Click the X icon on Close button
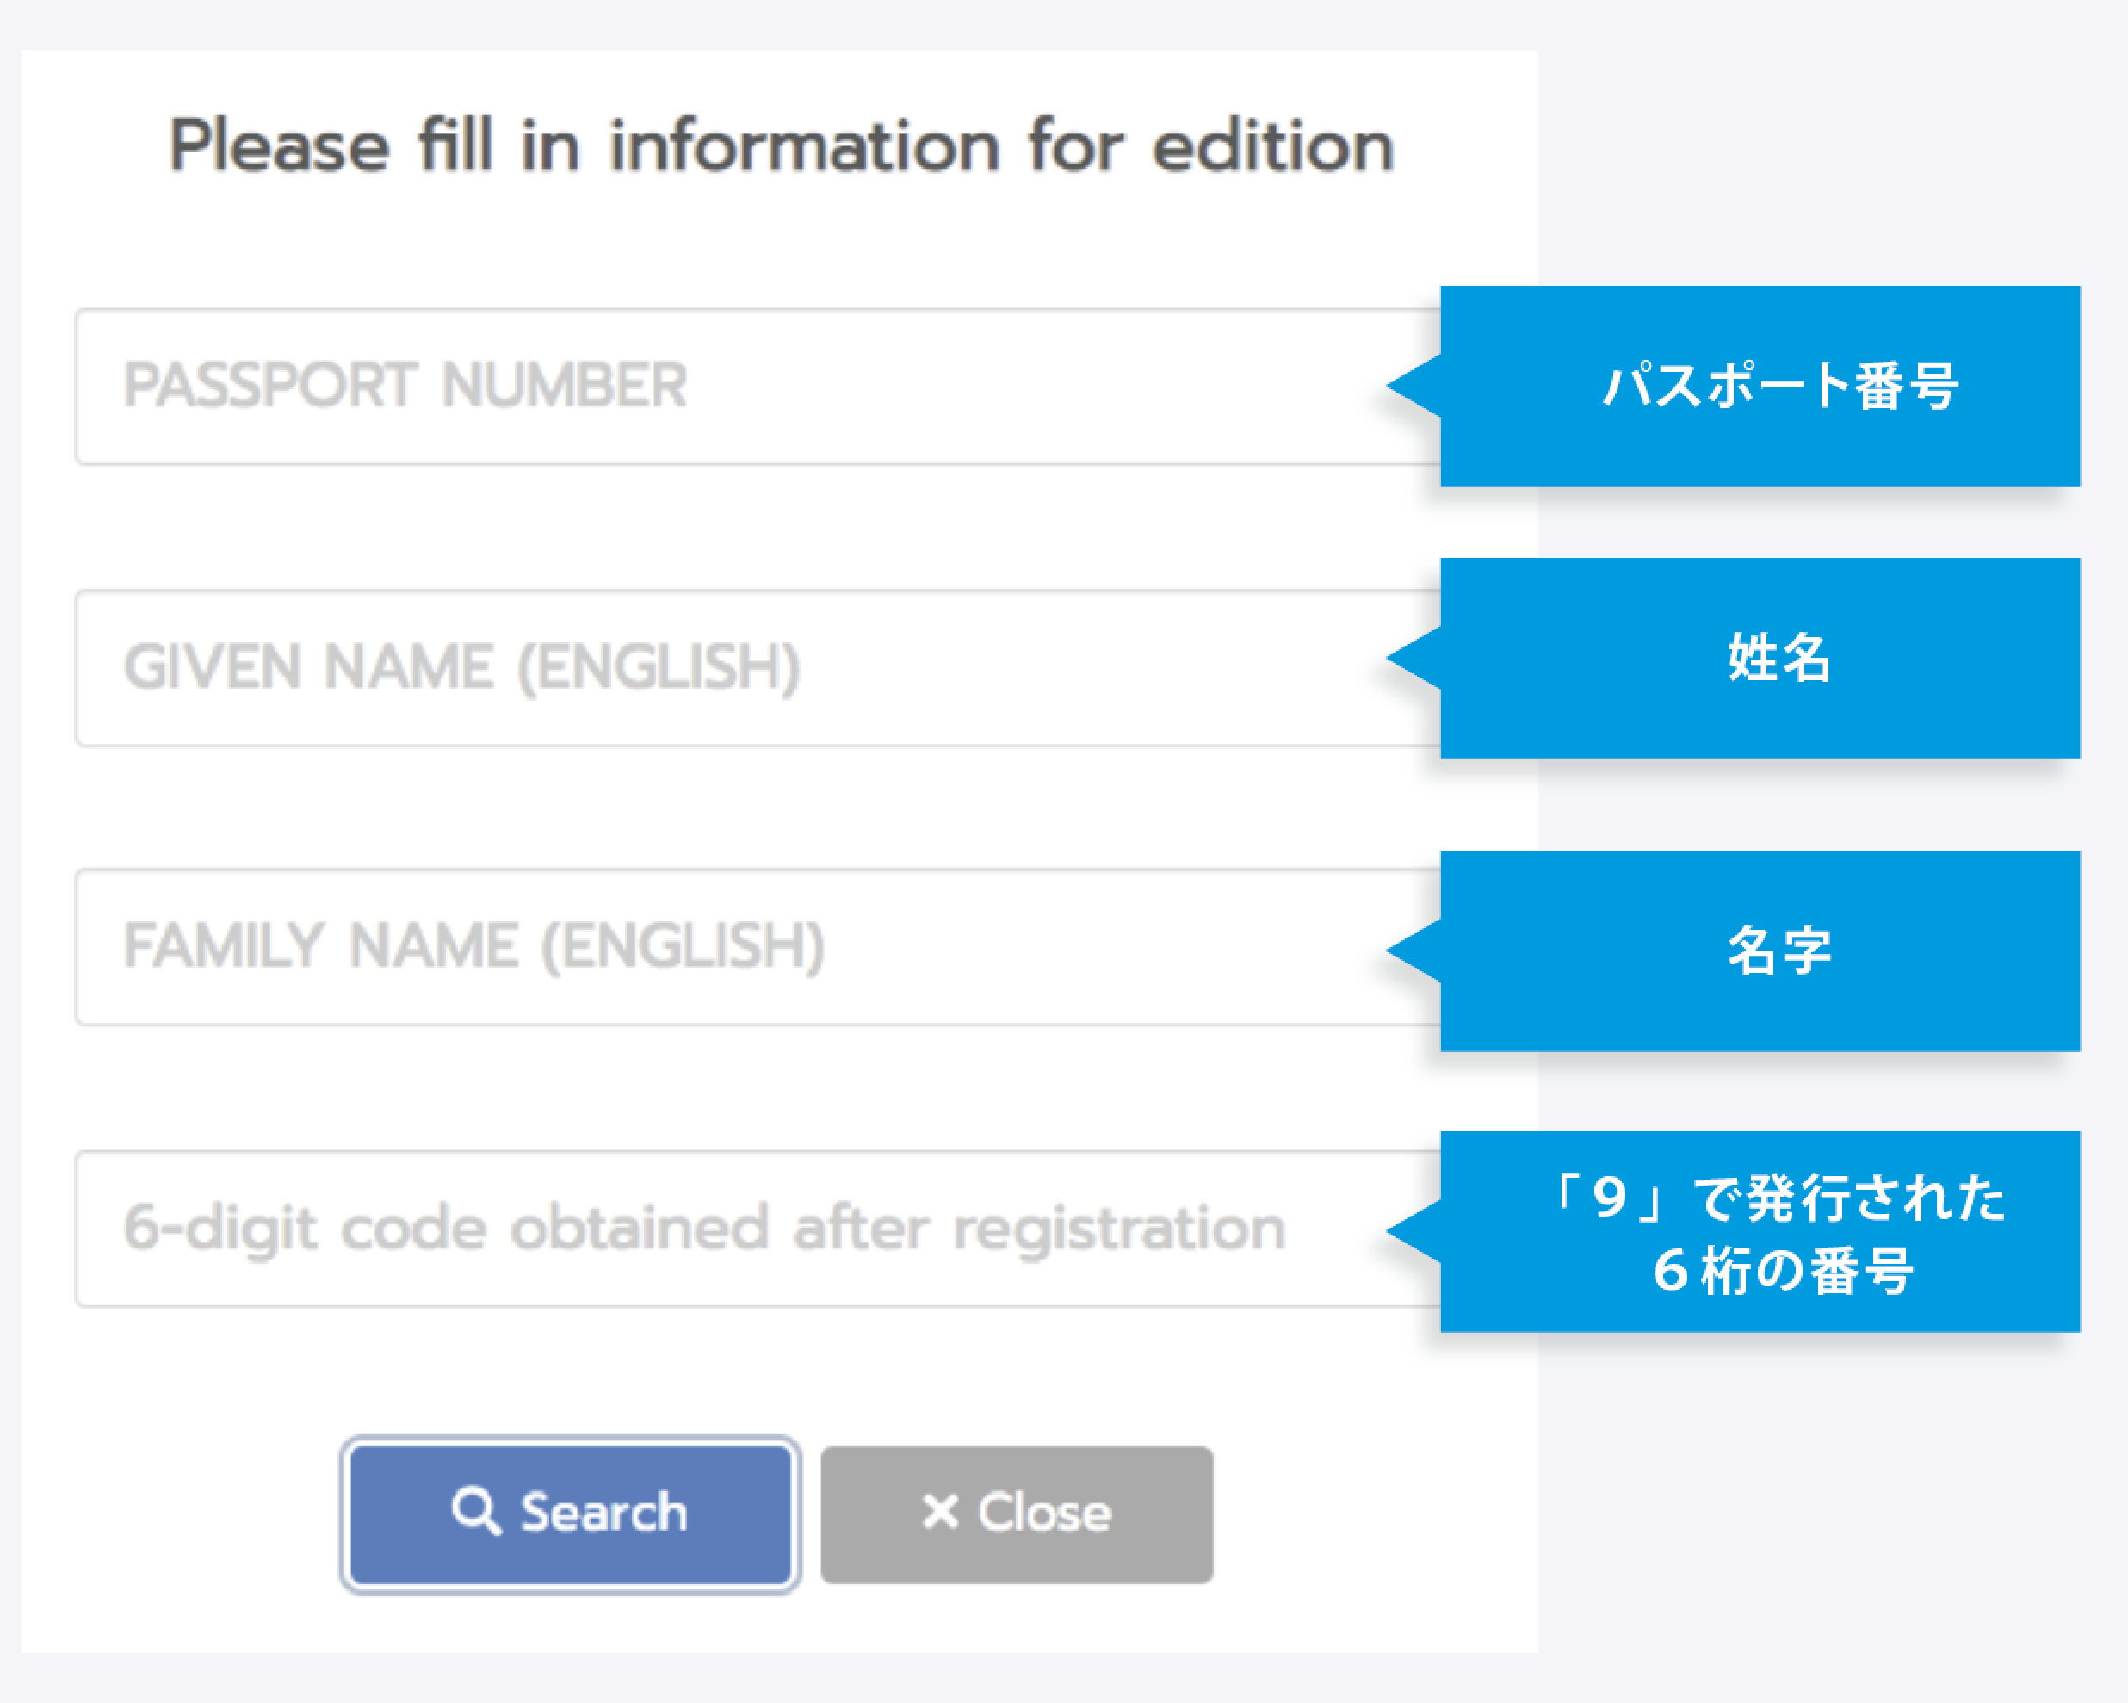2128x1703 pixels. [x=940, y=1512]
